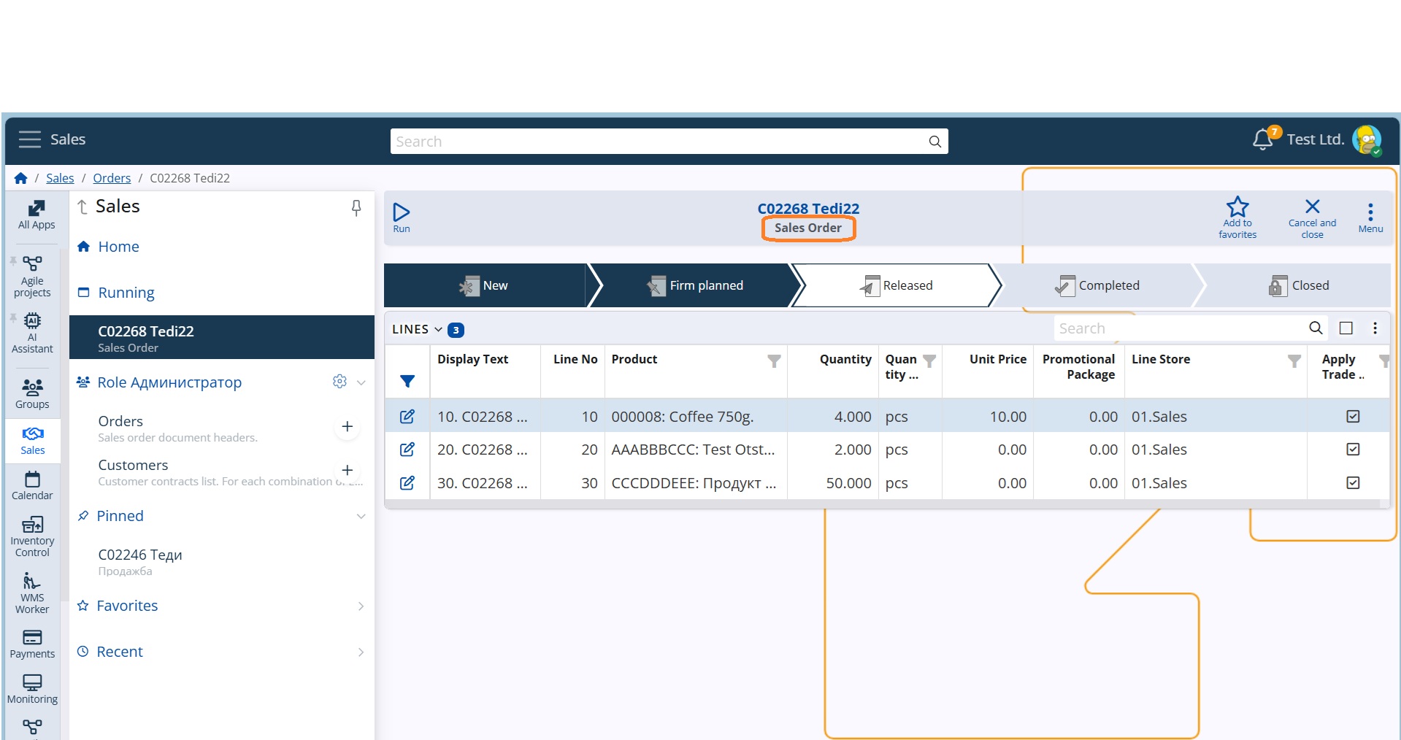This screenshot has width=1401, height=740.
Task: Set document state to Firm planned
Action: tap(695, 285)
